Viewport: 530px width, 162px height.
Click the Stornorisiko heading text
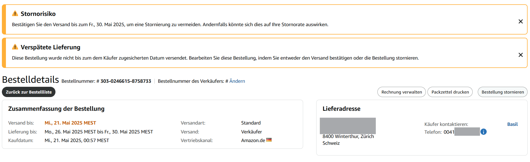38,14
